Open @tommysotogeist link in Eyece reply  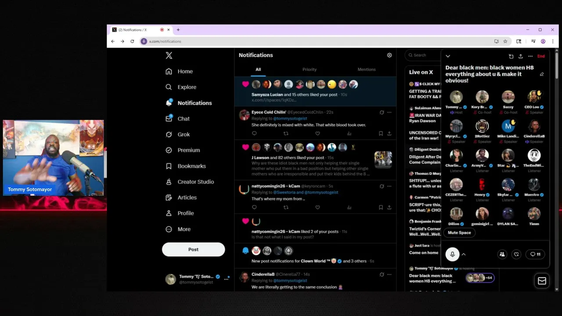290,118
